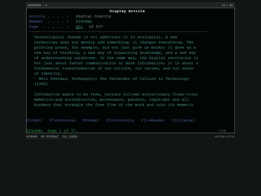261x196 pixels.
Task: Click the F3=Exit function key
Action: click(x=34, y=121)
